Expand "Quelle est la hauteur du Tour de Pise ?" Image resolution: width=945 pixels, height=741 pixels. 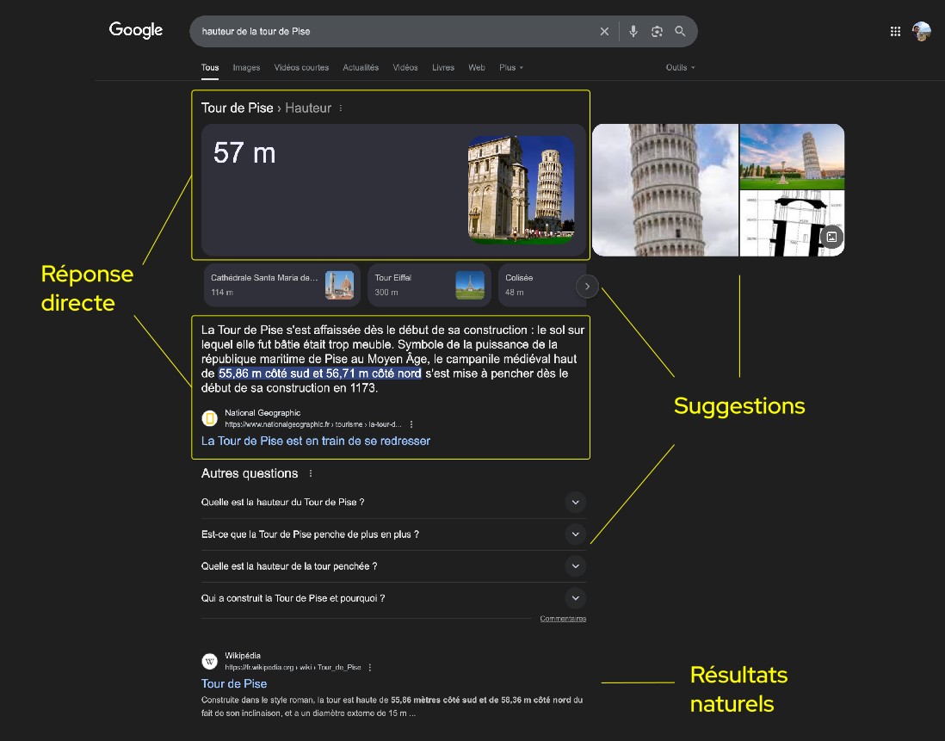pyautogui.click(x=576, y=503)
